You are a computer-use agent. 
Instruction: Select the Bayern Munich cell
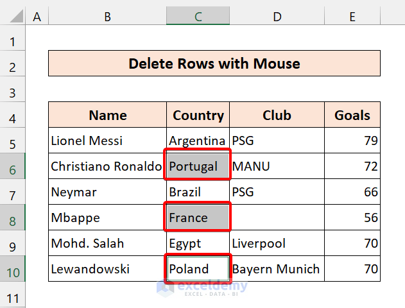tap(277, 269)
